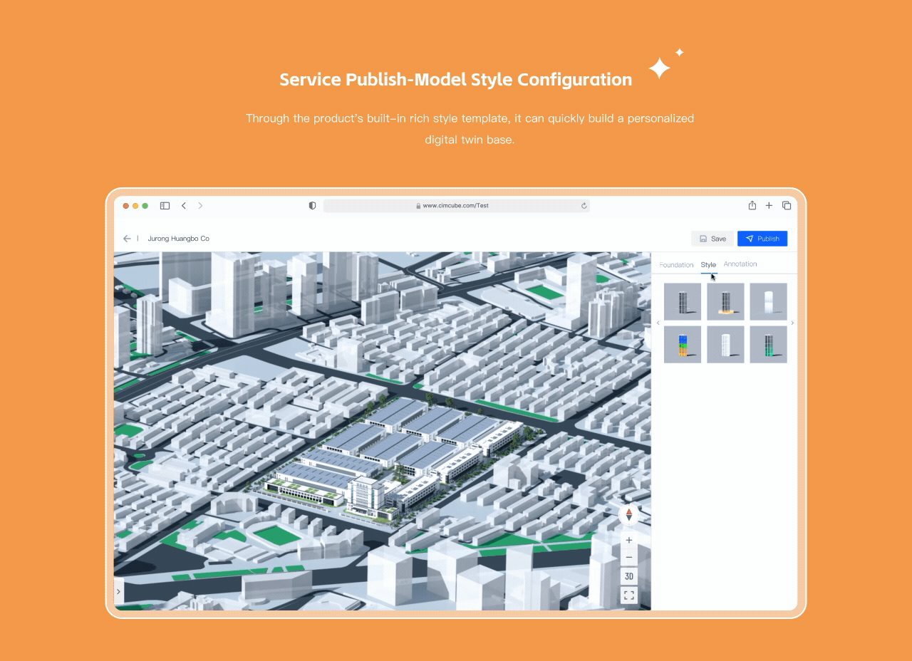Apply the white gradient tower style
Image resolution: width=912 pixels, height=661 pixels.
click(768, 302)
